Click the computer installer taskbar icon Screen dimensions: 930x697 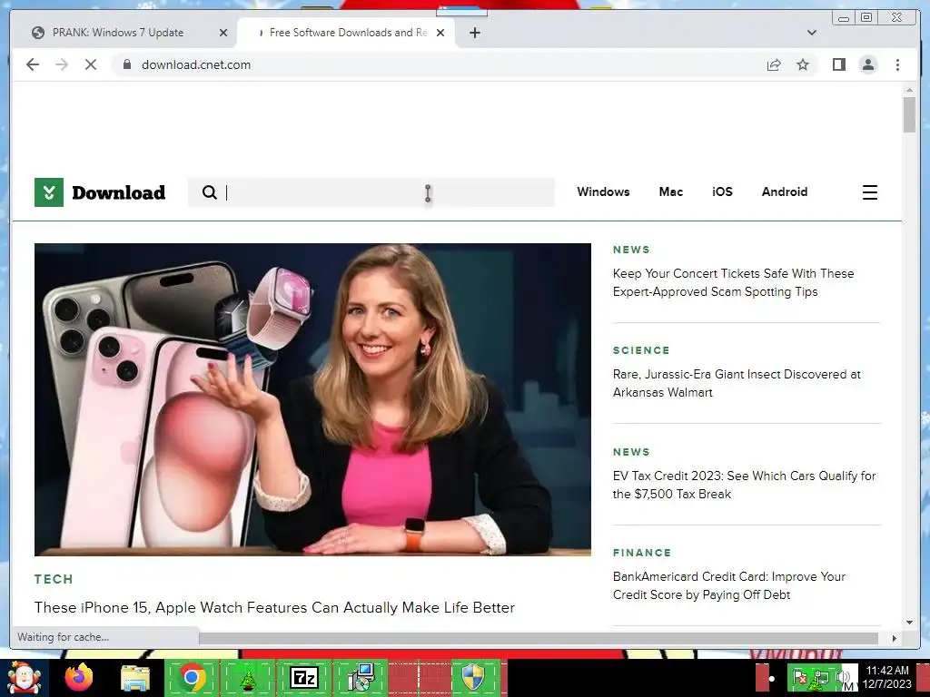coord(361,678)
